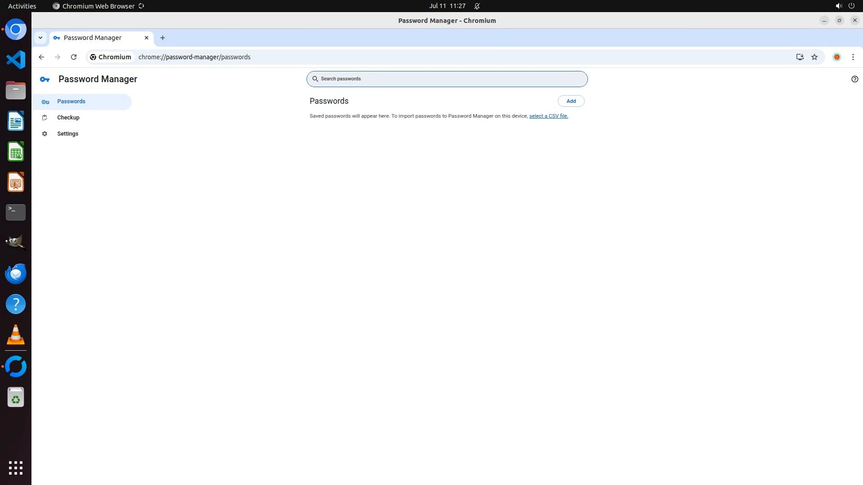The image size is (863, 485).
Task: Click the reload page icon
Action: (x=74, y=57)
